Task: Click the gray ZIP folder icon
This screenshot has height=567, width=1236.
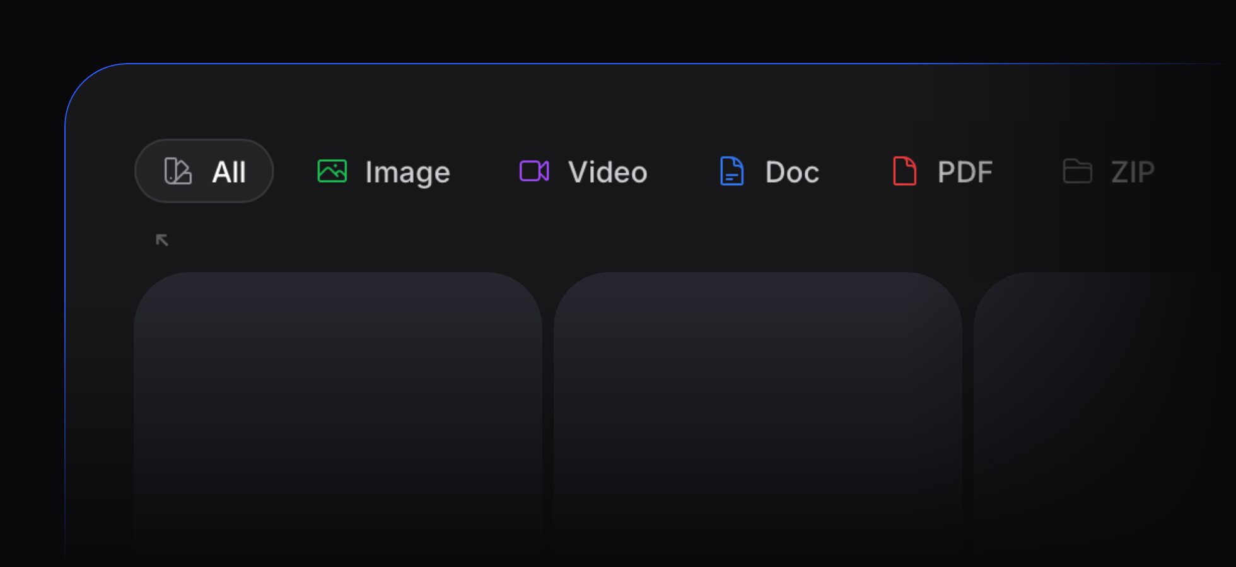Action: pos(1077,171)
